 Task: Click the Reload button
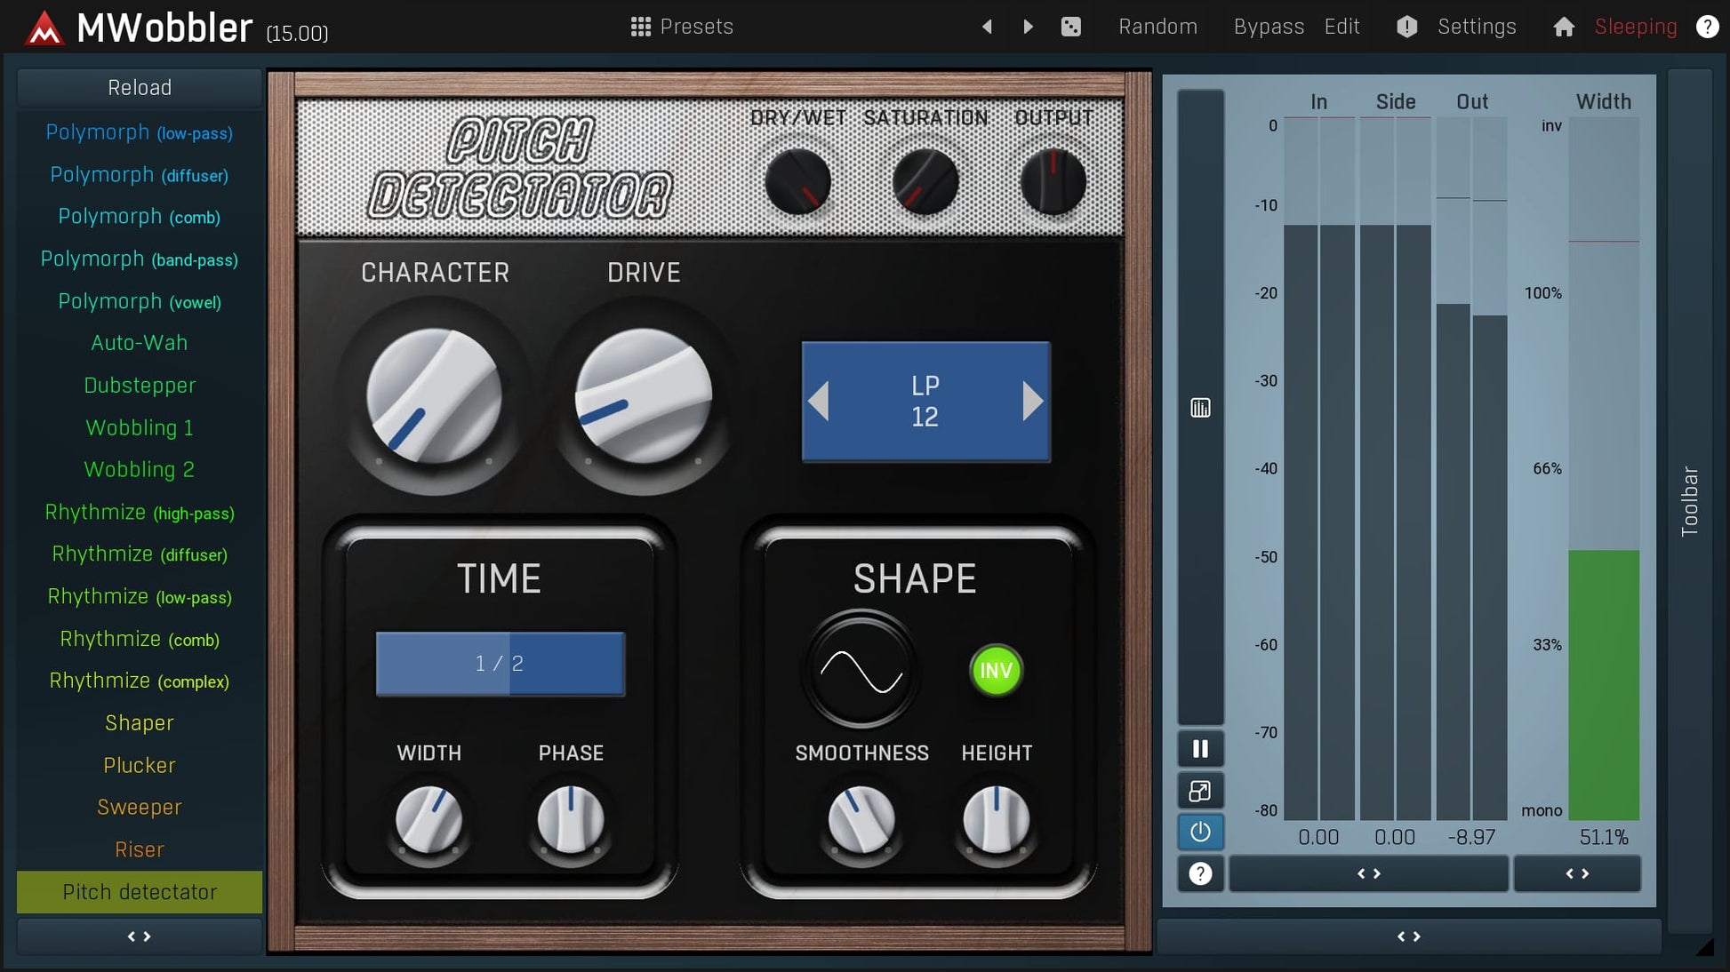(x=140, y=88)
